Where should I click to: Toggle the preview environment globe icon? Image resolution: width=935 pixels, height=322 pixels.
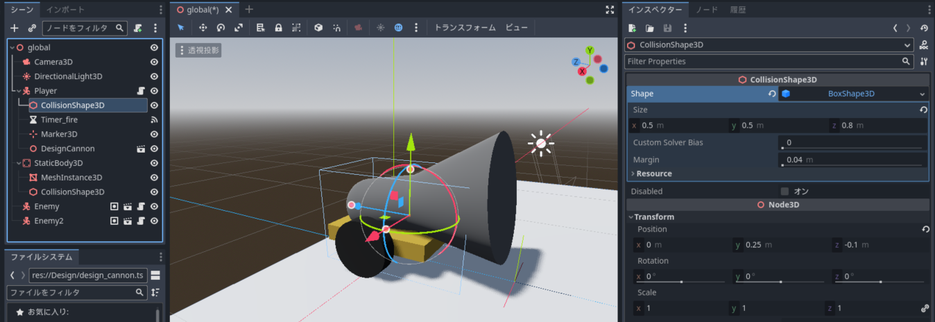(398, 28)
